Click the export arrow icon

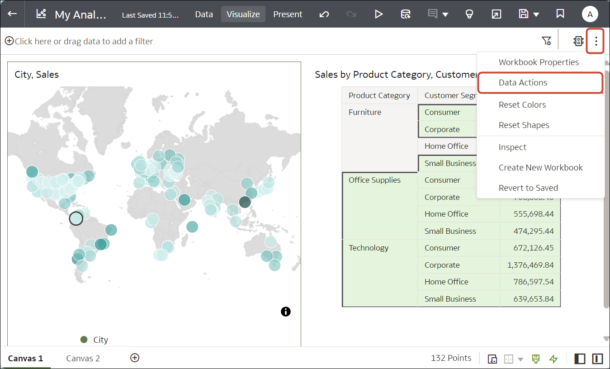point(496,14)
